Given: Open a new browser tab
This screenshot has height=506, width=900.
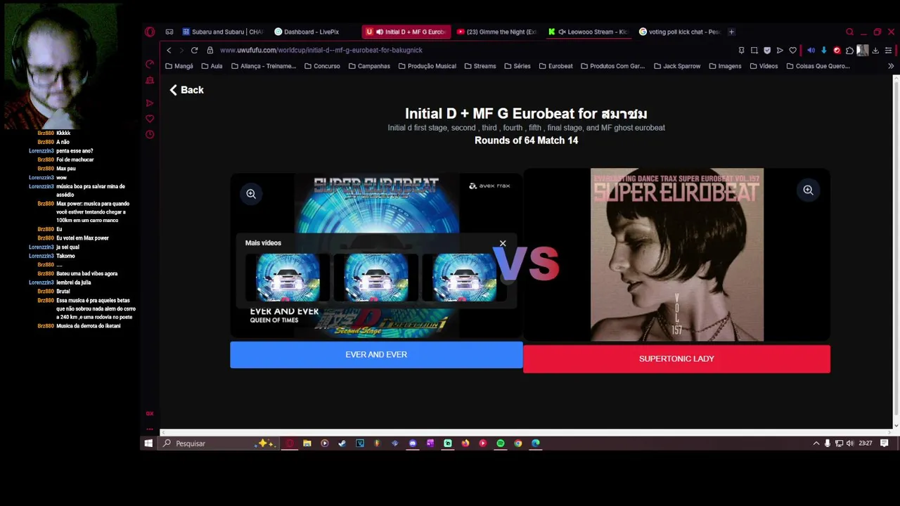Looking at the screenshot, I should click(x=731, y=32).
